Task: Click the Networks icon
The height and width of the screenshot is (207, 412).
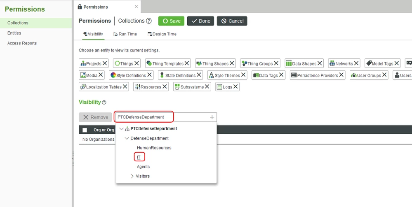Action: click(x=332, y=63)
